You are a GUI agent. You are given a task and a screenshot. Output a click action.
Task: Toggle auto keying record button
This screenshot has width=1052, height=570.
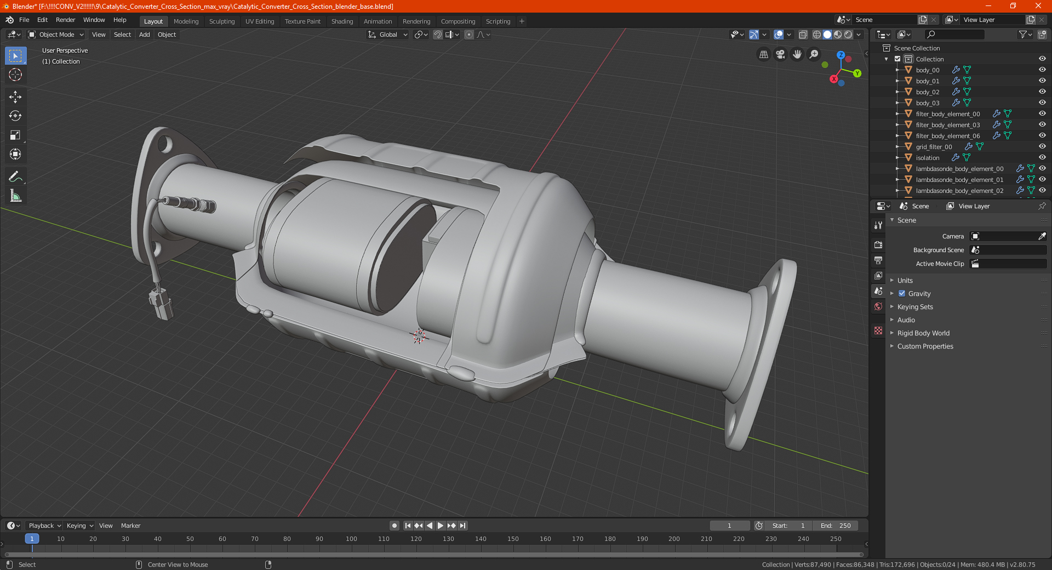coord(395,526)
